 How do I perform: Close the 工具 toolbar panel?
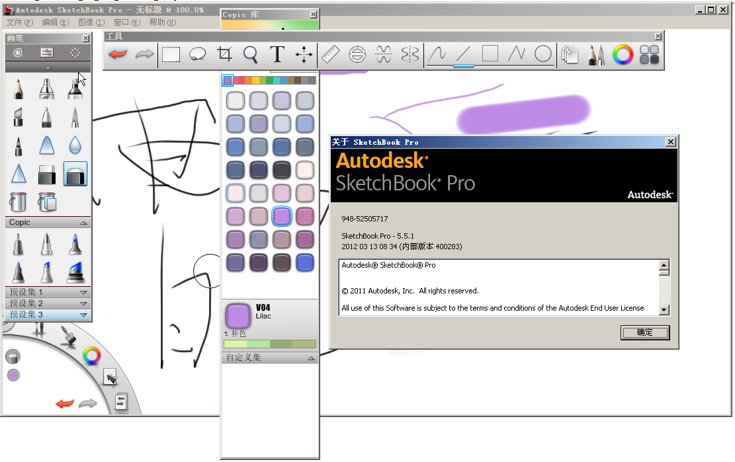pos(658,36)
